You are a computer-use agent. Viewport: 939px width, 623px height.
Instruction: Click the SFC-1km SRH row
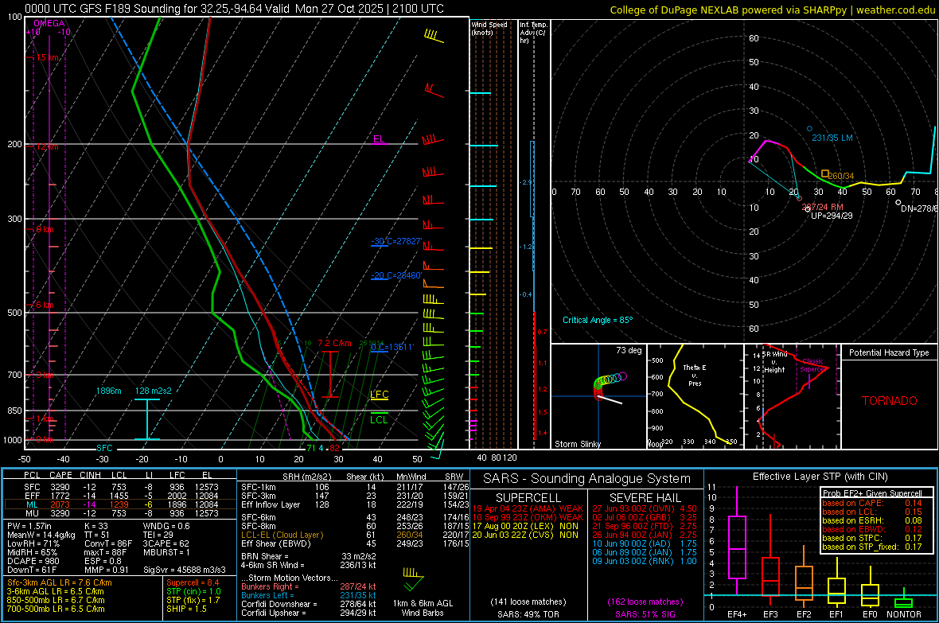[355, 487]
